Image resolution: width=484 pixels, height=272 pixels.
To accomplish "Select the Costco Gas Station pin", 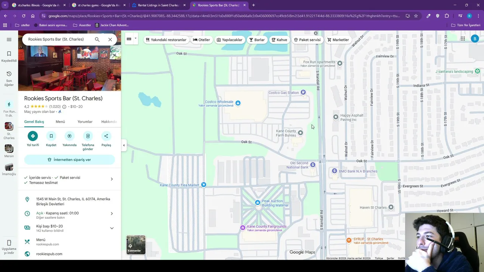I will tap(303, 93).
